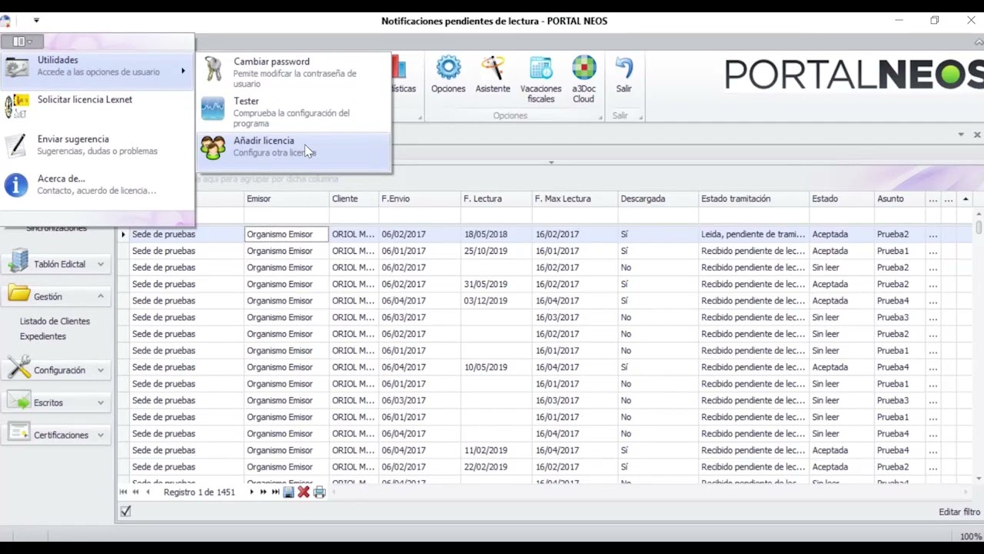Image resolution: width=984 pixels, height=554 pixels.
Task: Go to the last record
Action: [275, 492]
